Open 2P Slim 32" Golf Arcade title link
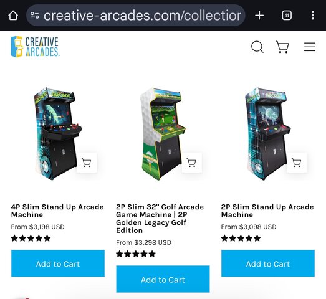The width and height of the screenshot is (326, 299). (160, 219)
